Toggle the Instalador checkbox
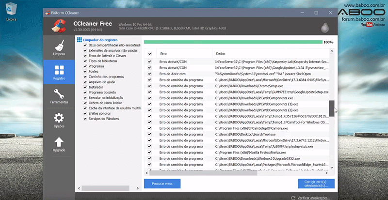The height and width of the screenshot is (200, 388). [85, 87]
